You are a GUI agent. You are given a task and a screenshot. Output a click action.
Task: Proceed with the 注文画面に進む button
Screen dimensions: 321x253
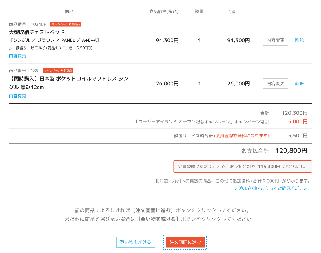(x=185, y=242)
